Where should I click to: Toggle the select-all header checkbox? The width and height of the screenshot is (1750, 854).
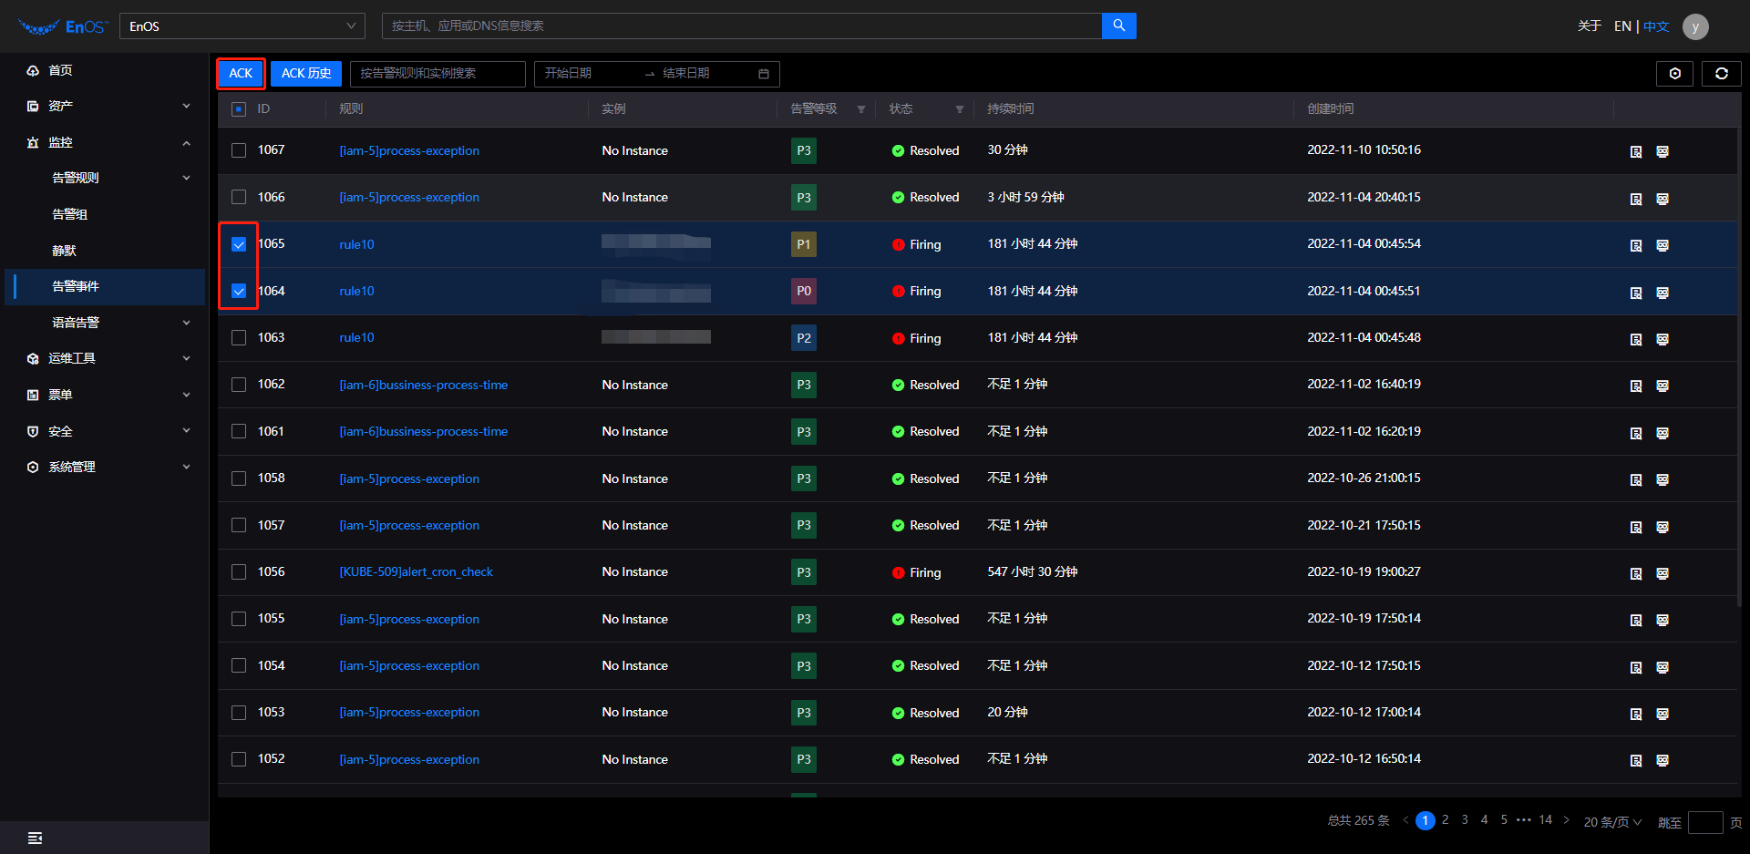239,109
